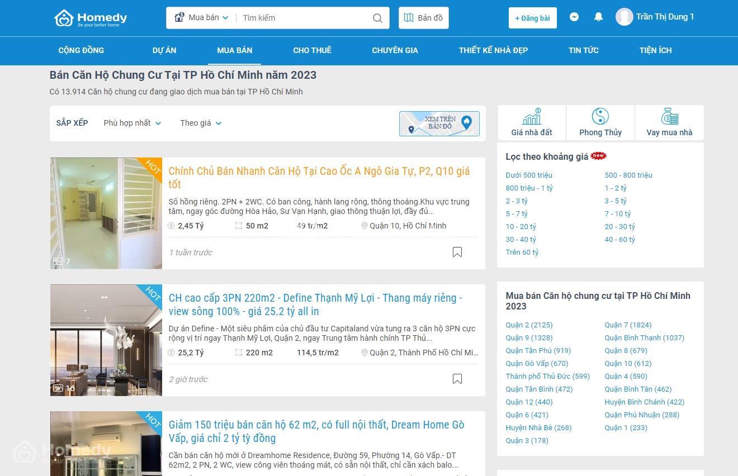Open the DỰ ÁN menu

164,50
